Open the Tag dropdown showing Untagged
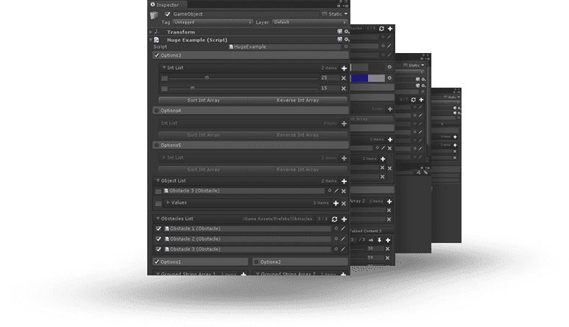The height and width of the screenshot is (327, 569). pos(213,22)
